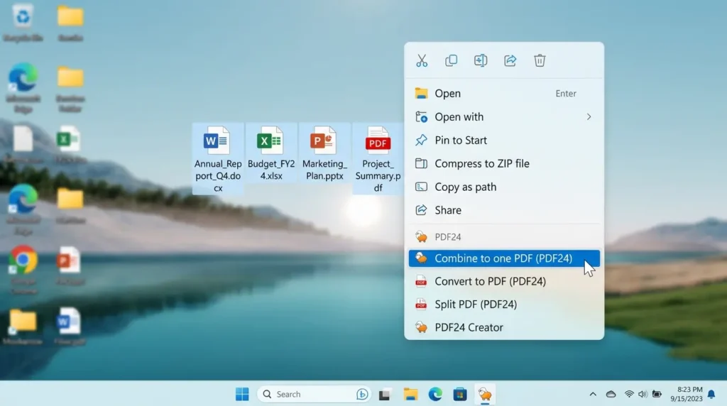Click the PDF24 sheep icon on the taskbar
The image size is (727, 406).
point(485,395)
